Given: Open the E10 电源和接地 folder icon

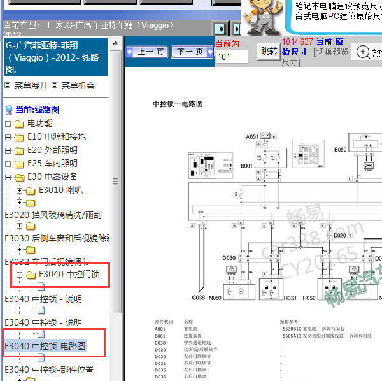Looking at the screenshot, I should point(19,138).
